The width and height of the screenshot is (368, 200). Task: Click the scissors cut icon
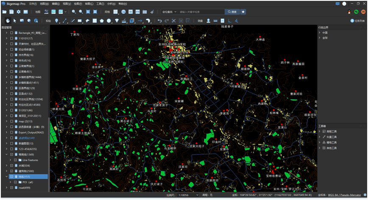click(x=174, y=21)
